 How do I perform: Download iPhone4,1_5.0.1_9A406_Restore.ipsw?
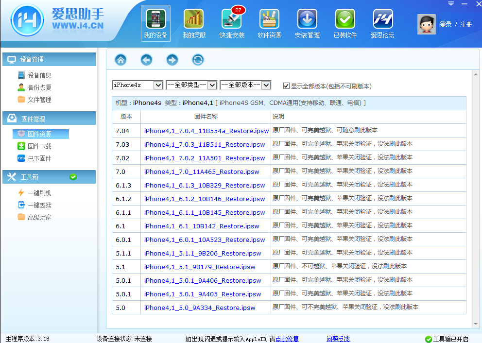(x=203, y=281)
